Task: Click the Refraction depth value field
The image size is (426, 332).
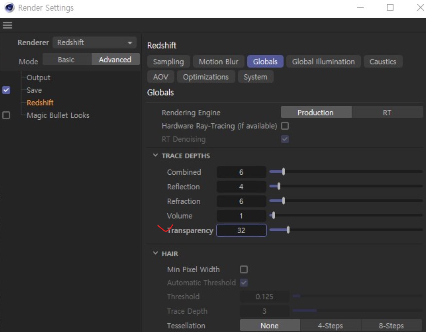Action: 241,201
